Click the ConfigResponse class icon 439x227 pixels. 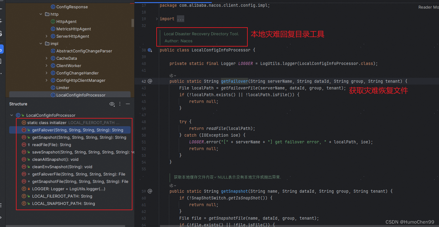click(x=53, y=7)
